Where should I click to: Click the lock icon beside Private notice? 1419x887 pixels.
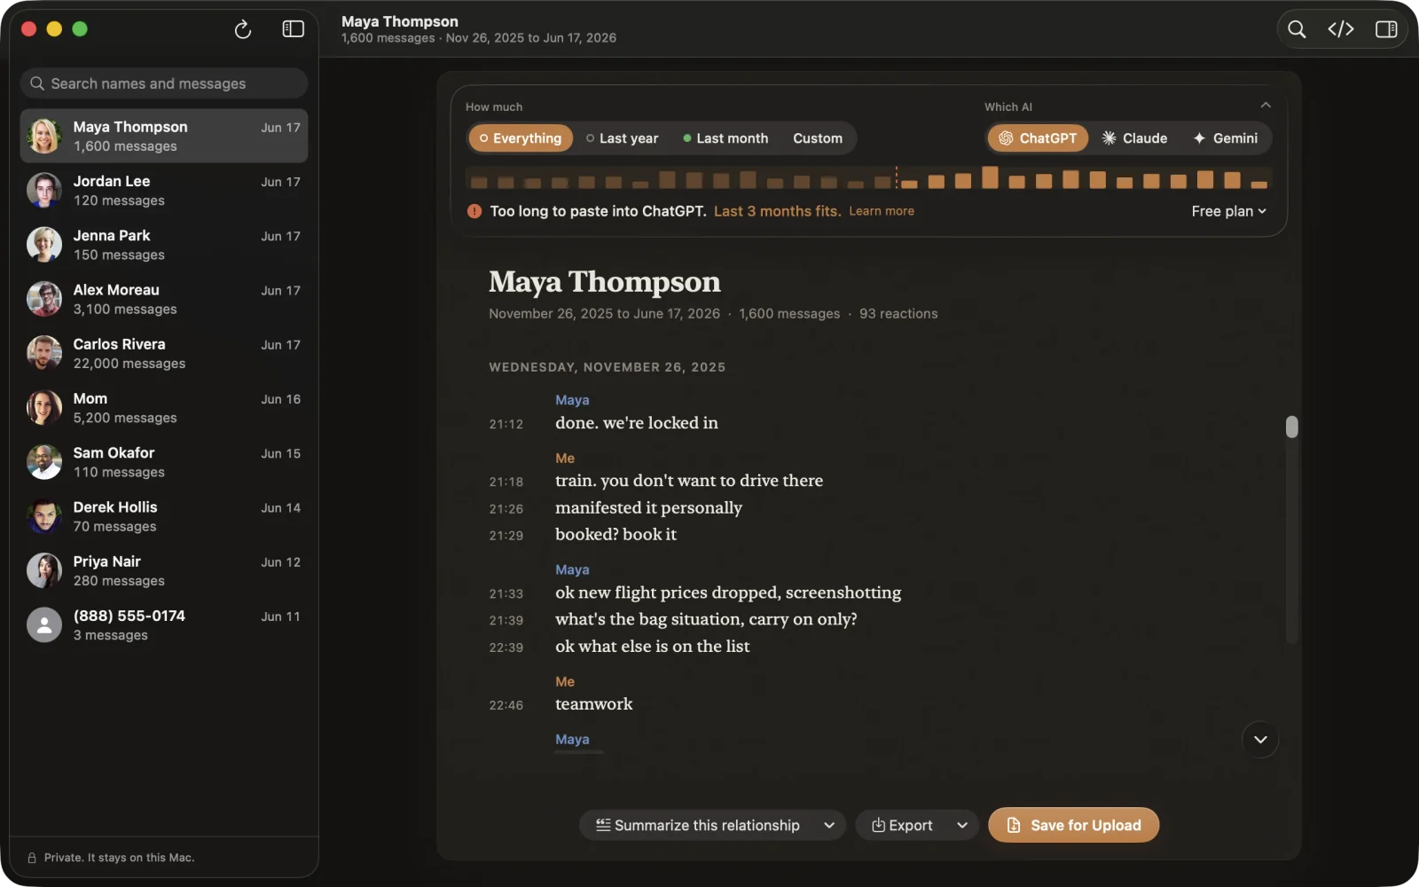[32, 858]
